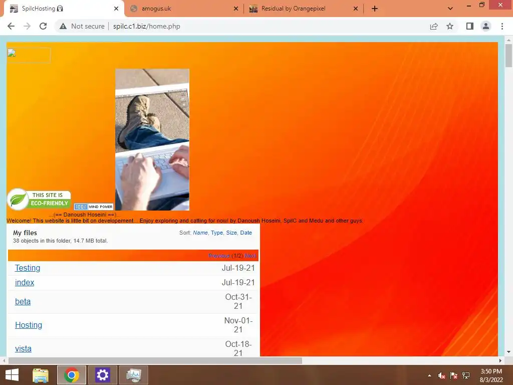Click the muted volume tray icon
Viewport: 513px width, 385px height.
pos(442,375)
